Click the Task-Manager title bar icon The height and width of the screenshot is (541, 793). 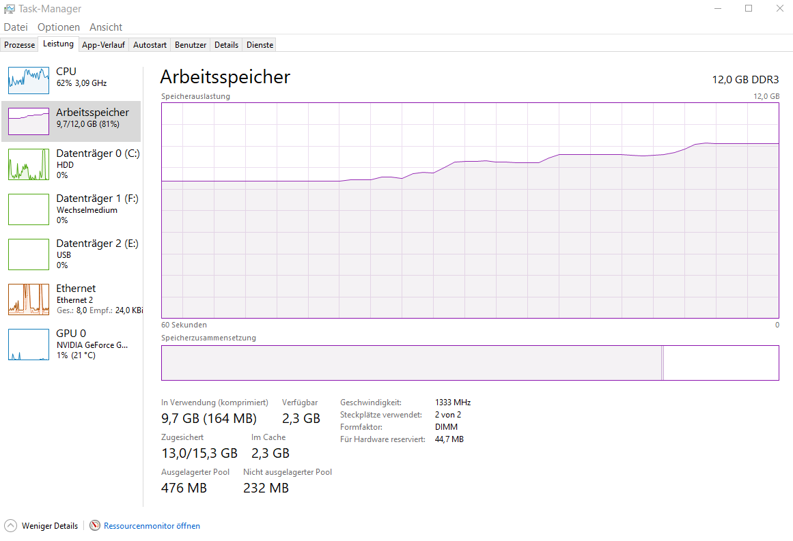pos(10,9)
